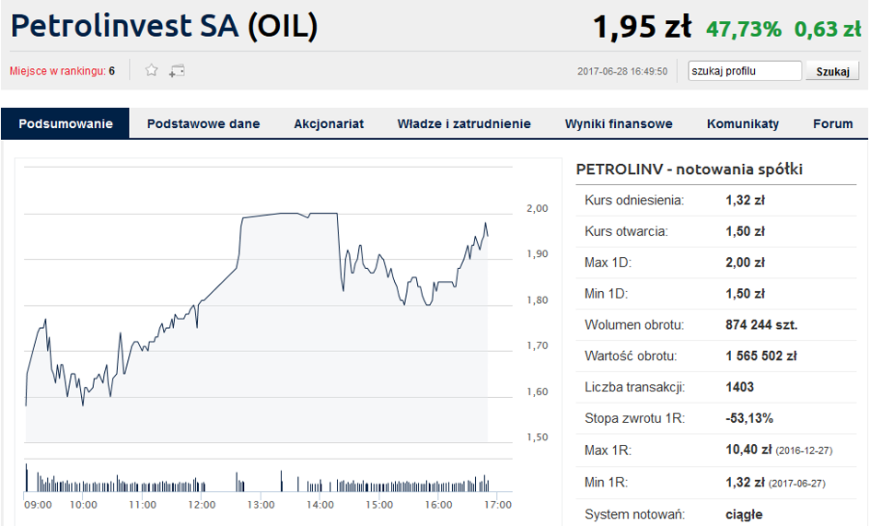Click the Petrolinvest SA (OIL) heading
Screen dimensions: 870x526
[164, 26]
